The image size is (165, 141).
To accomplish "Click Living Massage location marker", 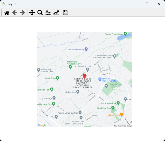I will coord(54,98).
